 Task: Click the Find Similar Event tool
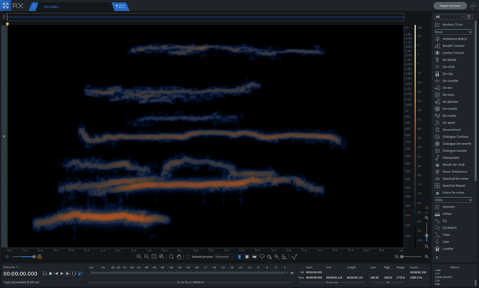point(294,257)
